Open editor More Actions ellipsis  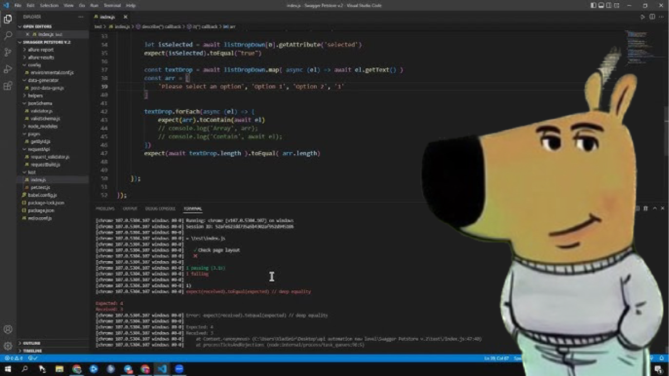click(x=661, y=17)
